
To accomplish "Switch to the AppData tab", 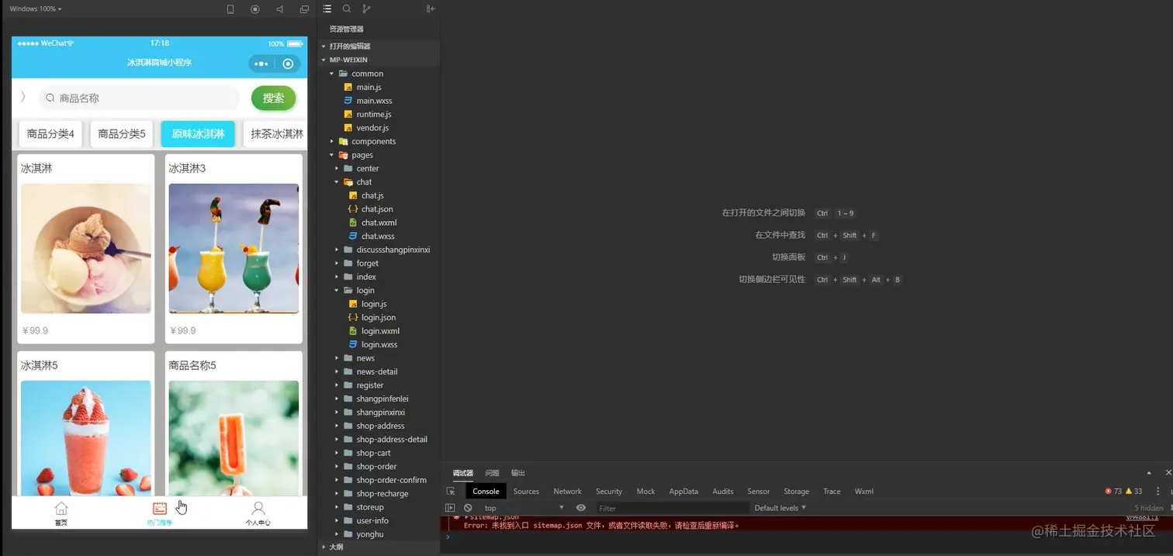I will pos(683,491).
